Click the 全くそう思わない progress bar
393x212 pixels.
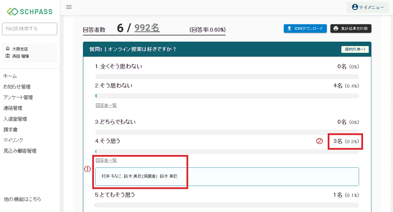[x=227, y=77]
